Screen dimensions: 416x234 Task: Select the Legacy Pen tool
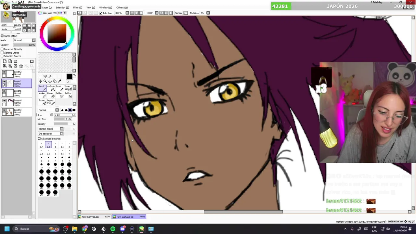[x=51, y=102]
